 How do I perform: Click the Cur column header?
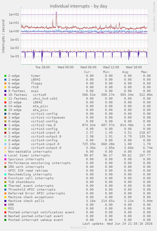pyautogui.click(x=88, y=72)
